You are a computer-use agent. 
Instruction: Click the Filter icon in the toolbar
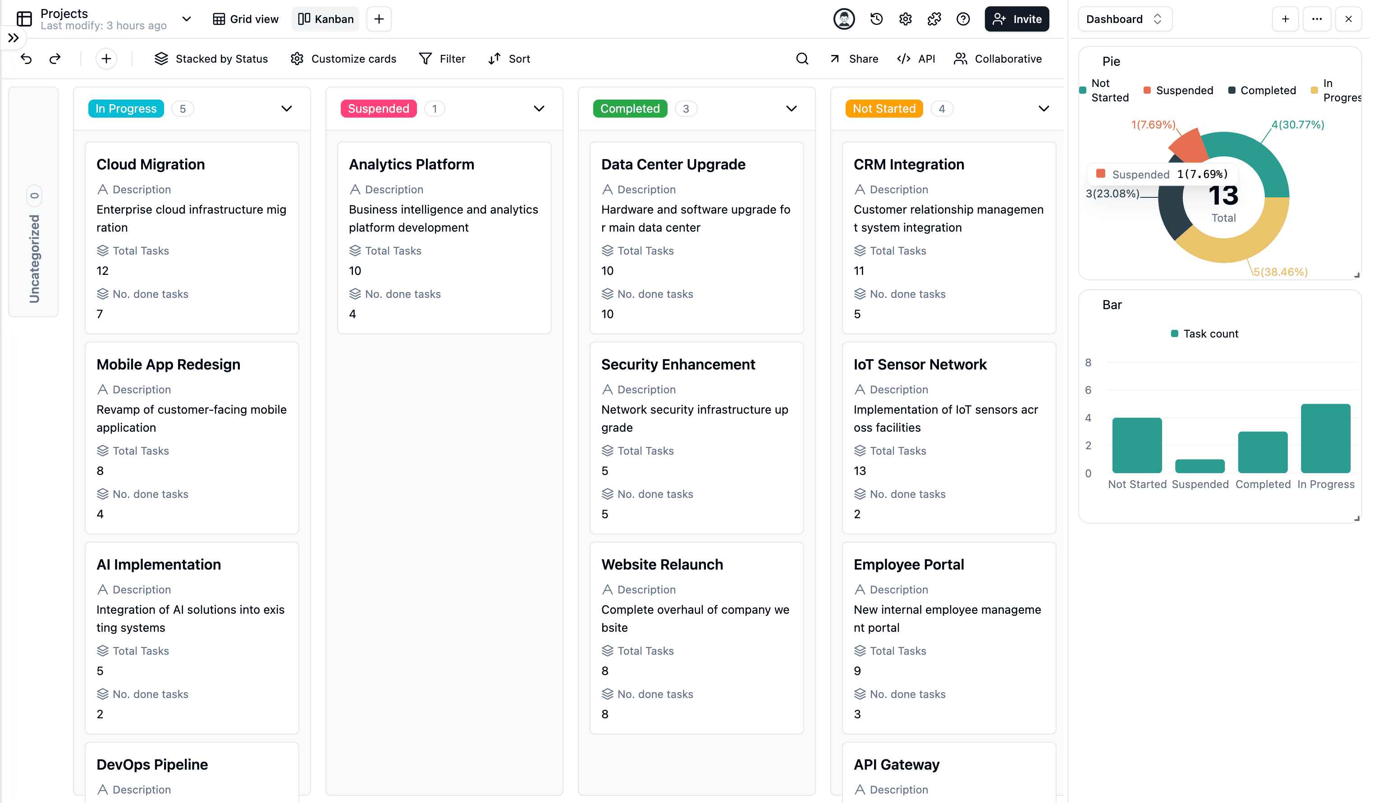click(426, 58)
